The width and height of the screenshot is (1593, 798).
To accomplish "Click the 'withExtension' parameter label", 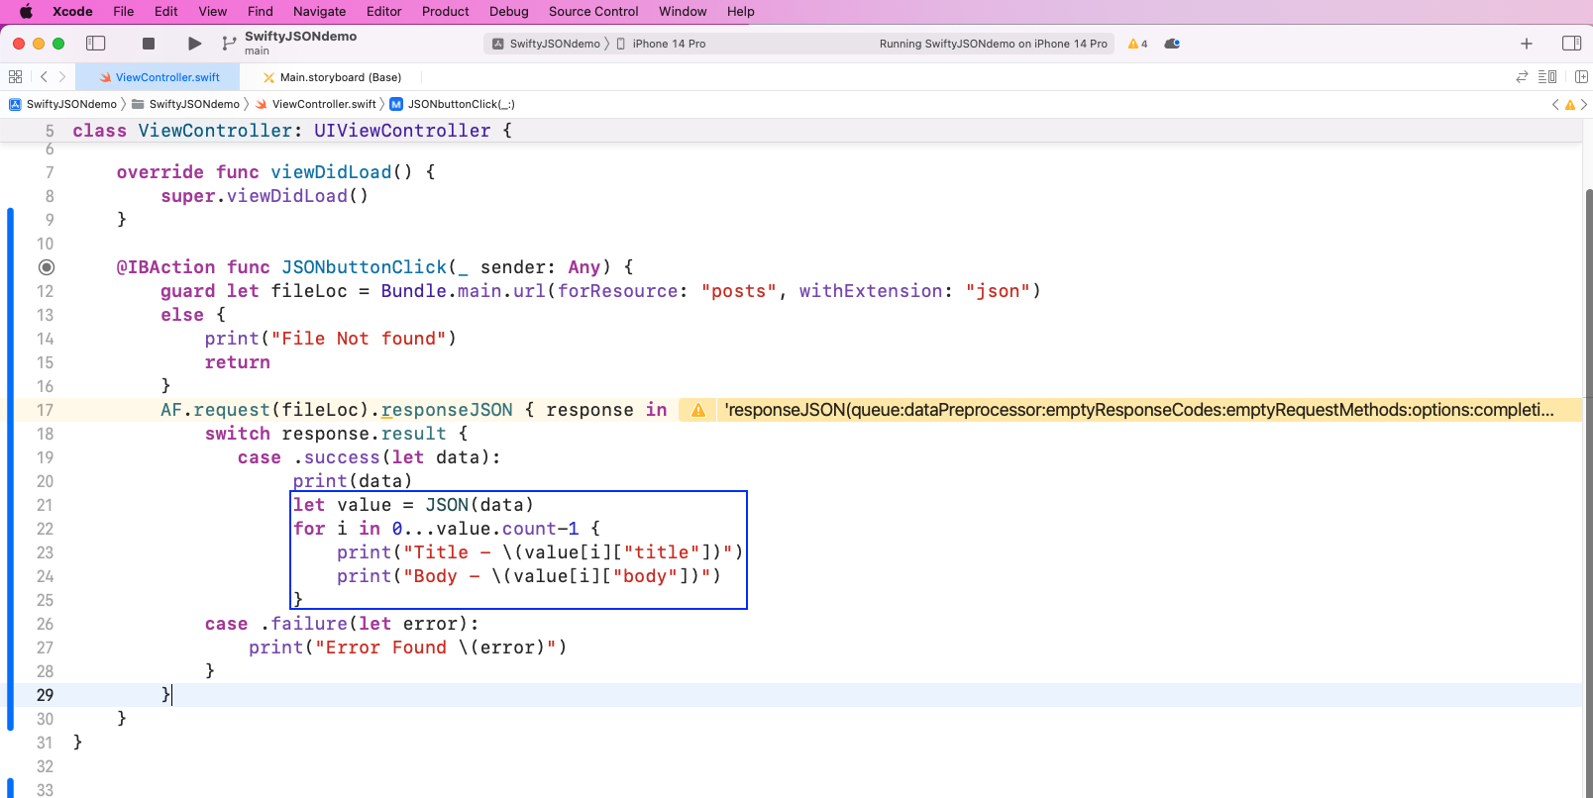I will (871, 291).
